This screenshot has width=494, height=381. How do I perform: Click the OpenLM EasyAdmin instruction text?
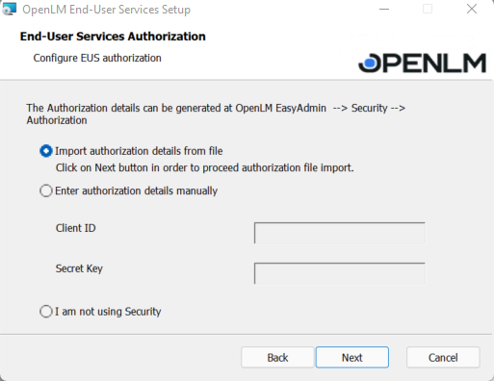click(216, 114)
